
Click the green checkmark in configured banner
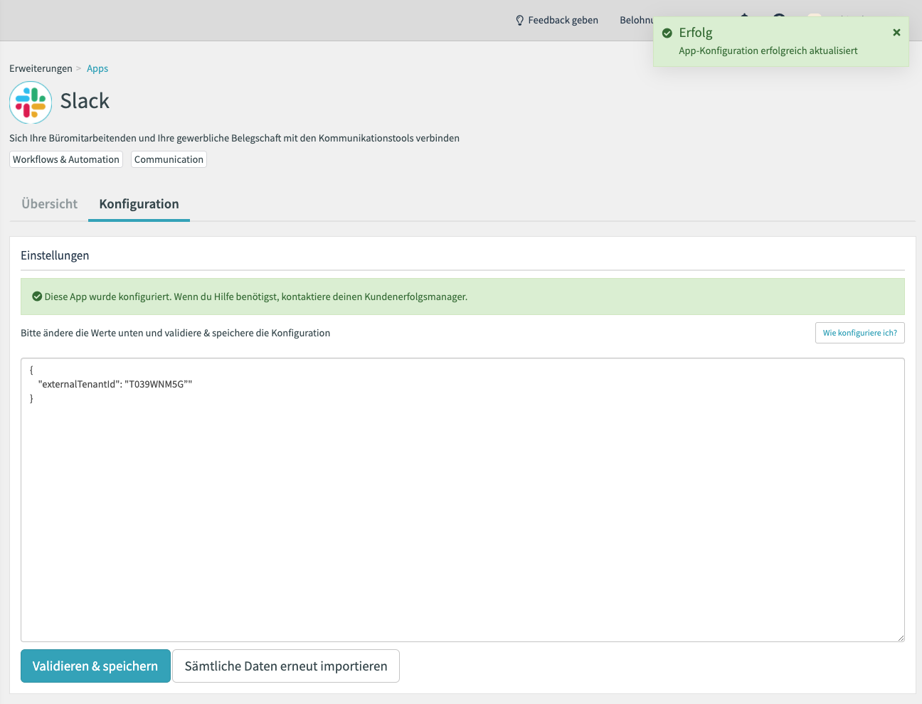(x=37, y=297)
